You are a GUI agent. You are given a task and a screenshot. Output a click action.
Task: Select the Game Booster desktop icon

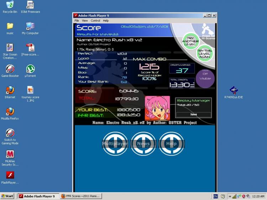pyautogui.click(x=10, y=71)
